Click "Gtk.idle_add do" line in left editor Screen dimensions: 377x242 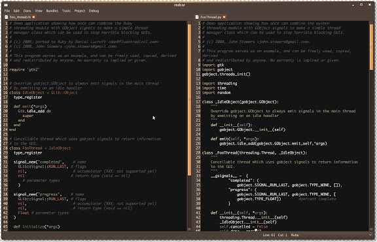35,111
